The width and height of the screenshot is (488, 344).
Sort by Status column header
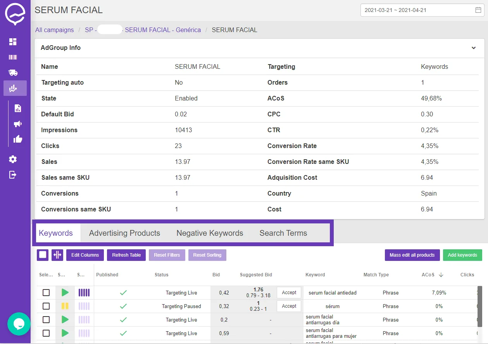click(x=162, y=275)
